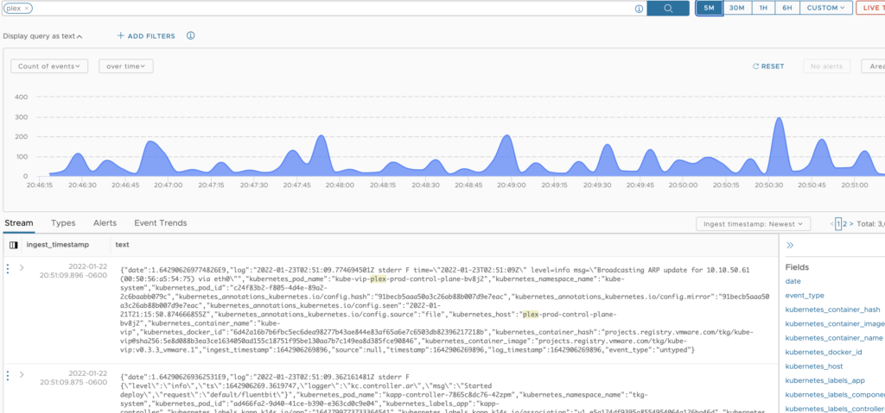Click the info icon beside Add Filters
Image resolution: width=885 pixels, height=413 pixels.
190,36
